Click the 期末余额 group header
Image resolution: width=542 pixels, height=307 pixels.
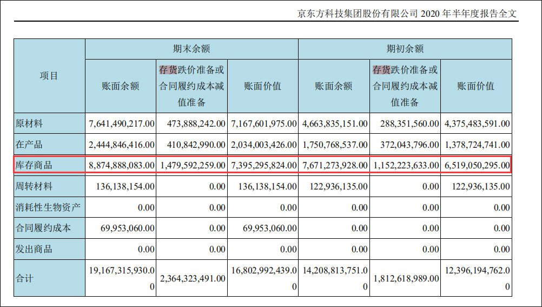pyautogui.click(x=191, y=49)
